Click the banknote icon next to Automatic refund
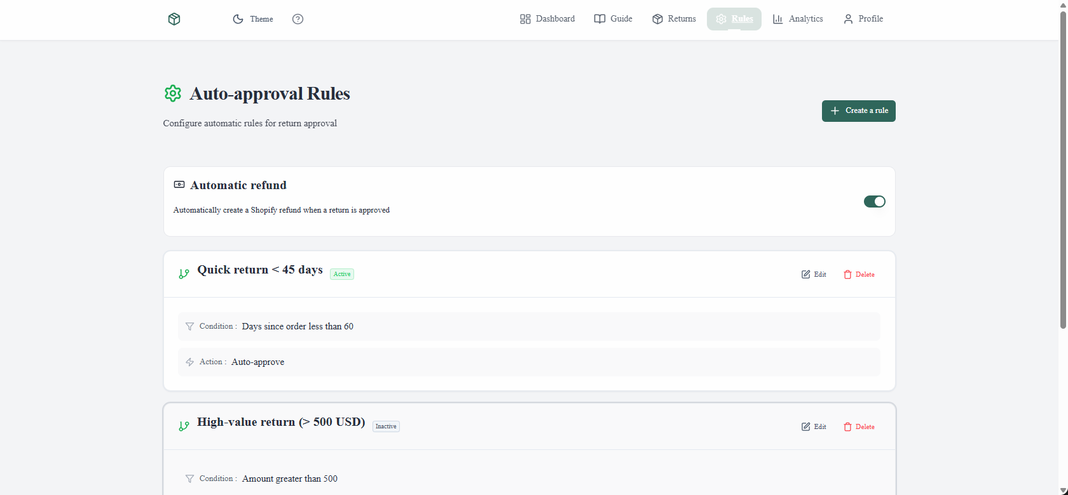Image resolution: width=1068 pixels, height=495 pixels. 179,185
